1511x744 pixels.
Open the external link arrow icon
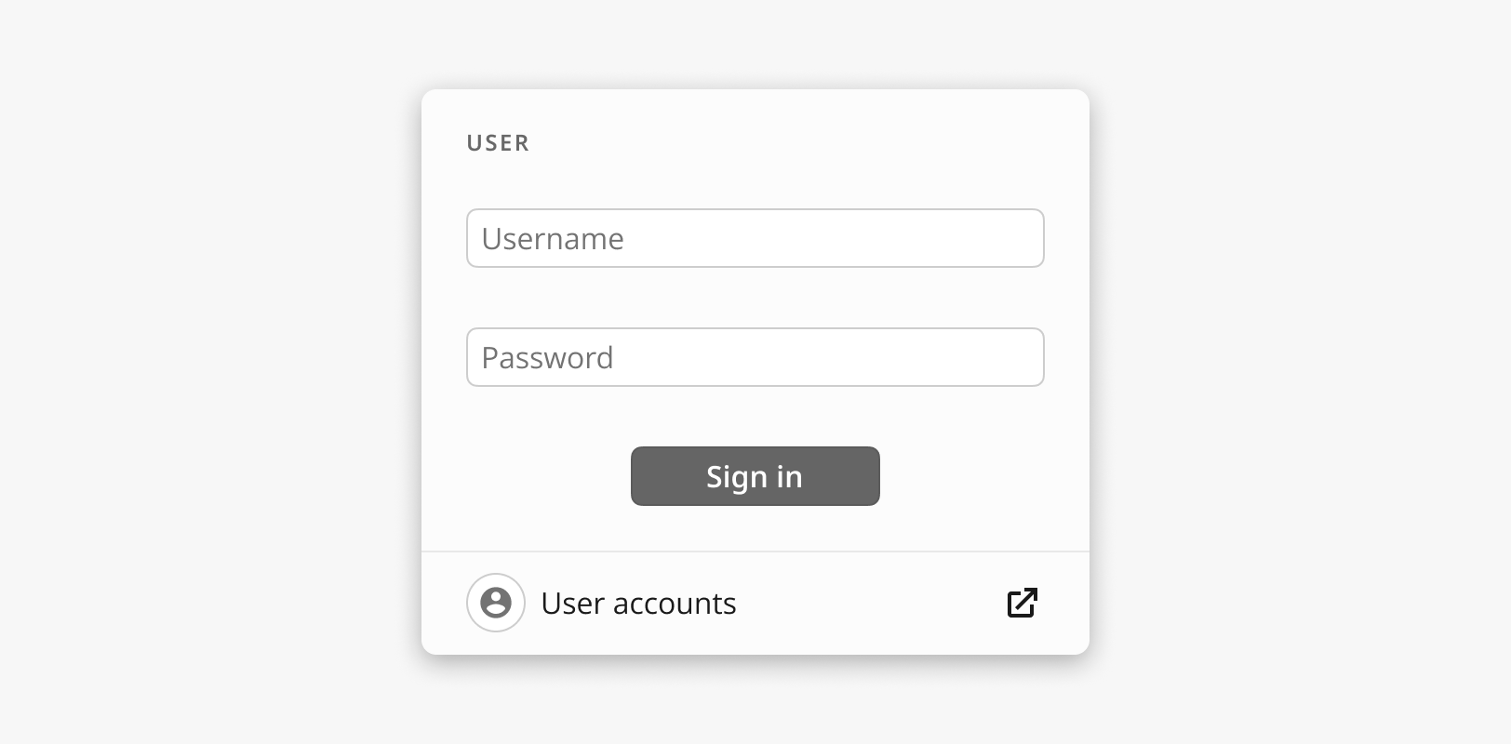tap(1023, 603)
